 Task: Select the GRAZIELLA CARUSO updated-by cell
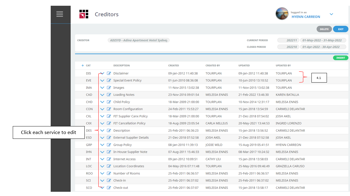[290, 166]
